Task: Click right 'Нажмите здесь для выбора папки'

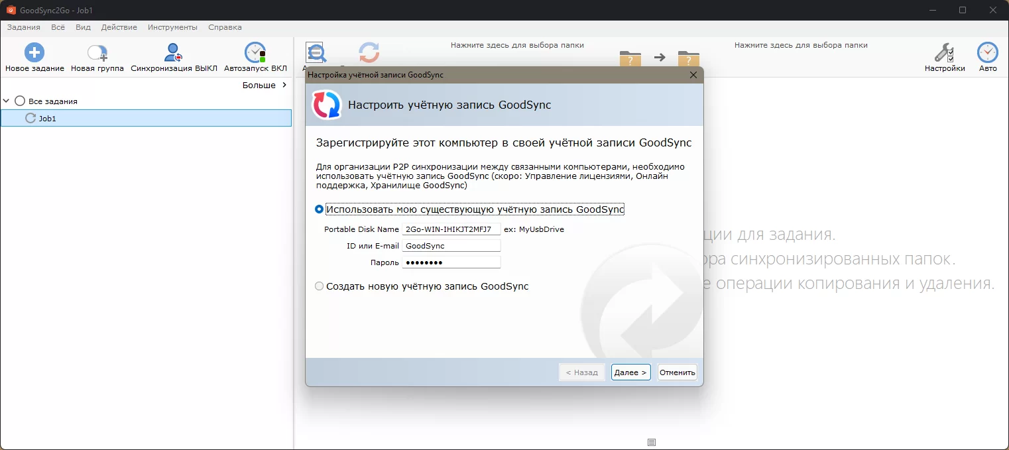Action: [x=801, y=45]
